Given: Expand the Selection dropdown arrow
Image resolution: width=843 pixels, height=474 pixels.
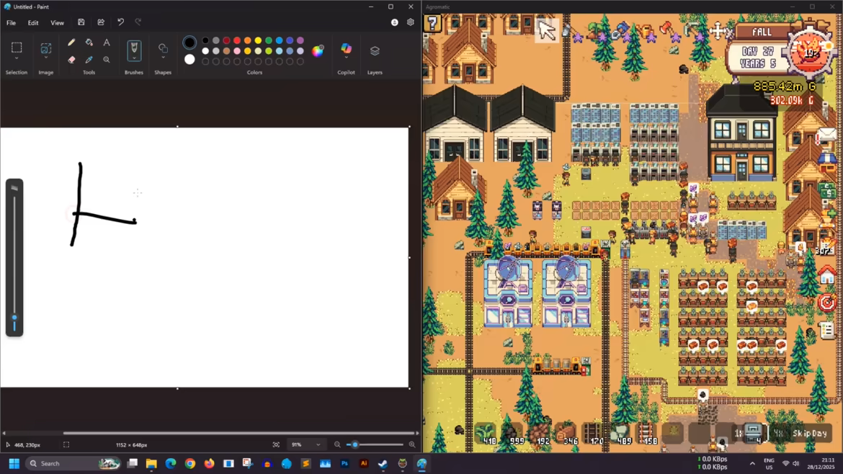Looking at the screenshot, I should [17, 58].
